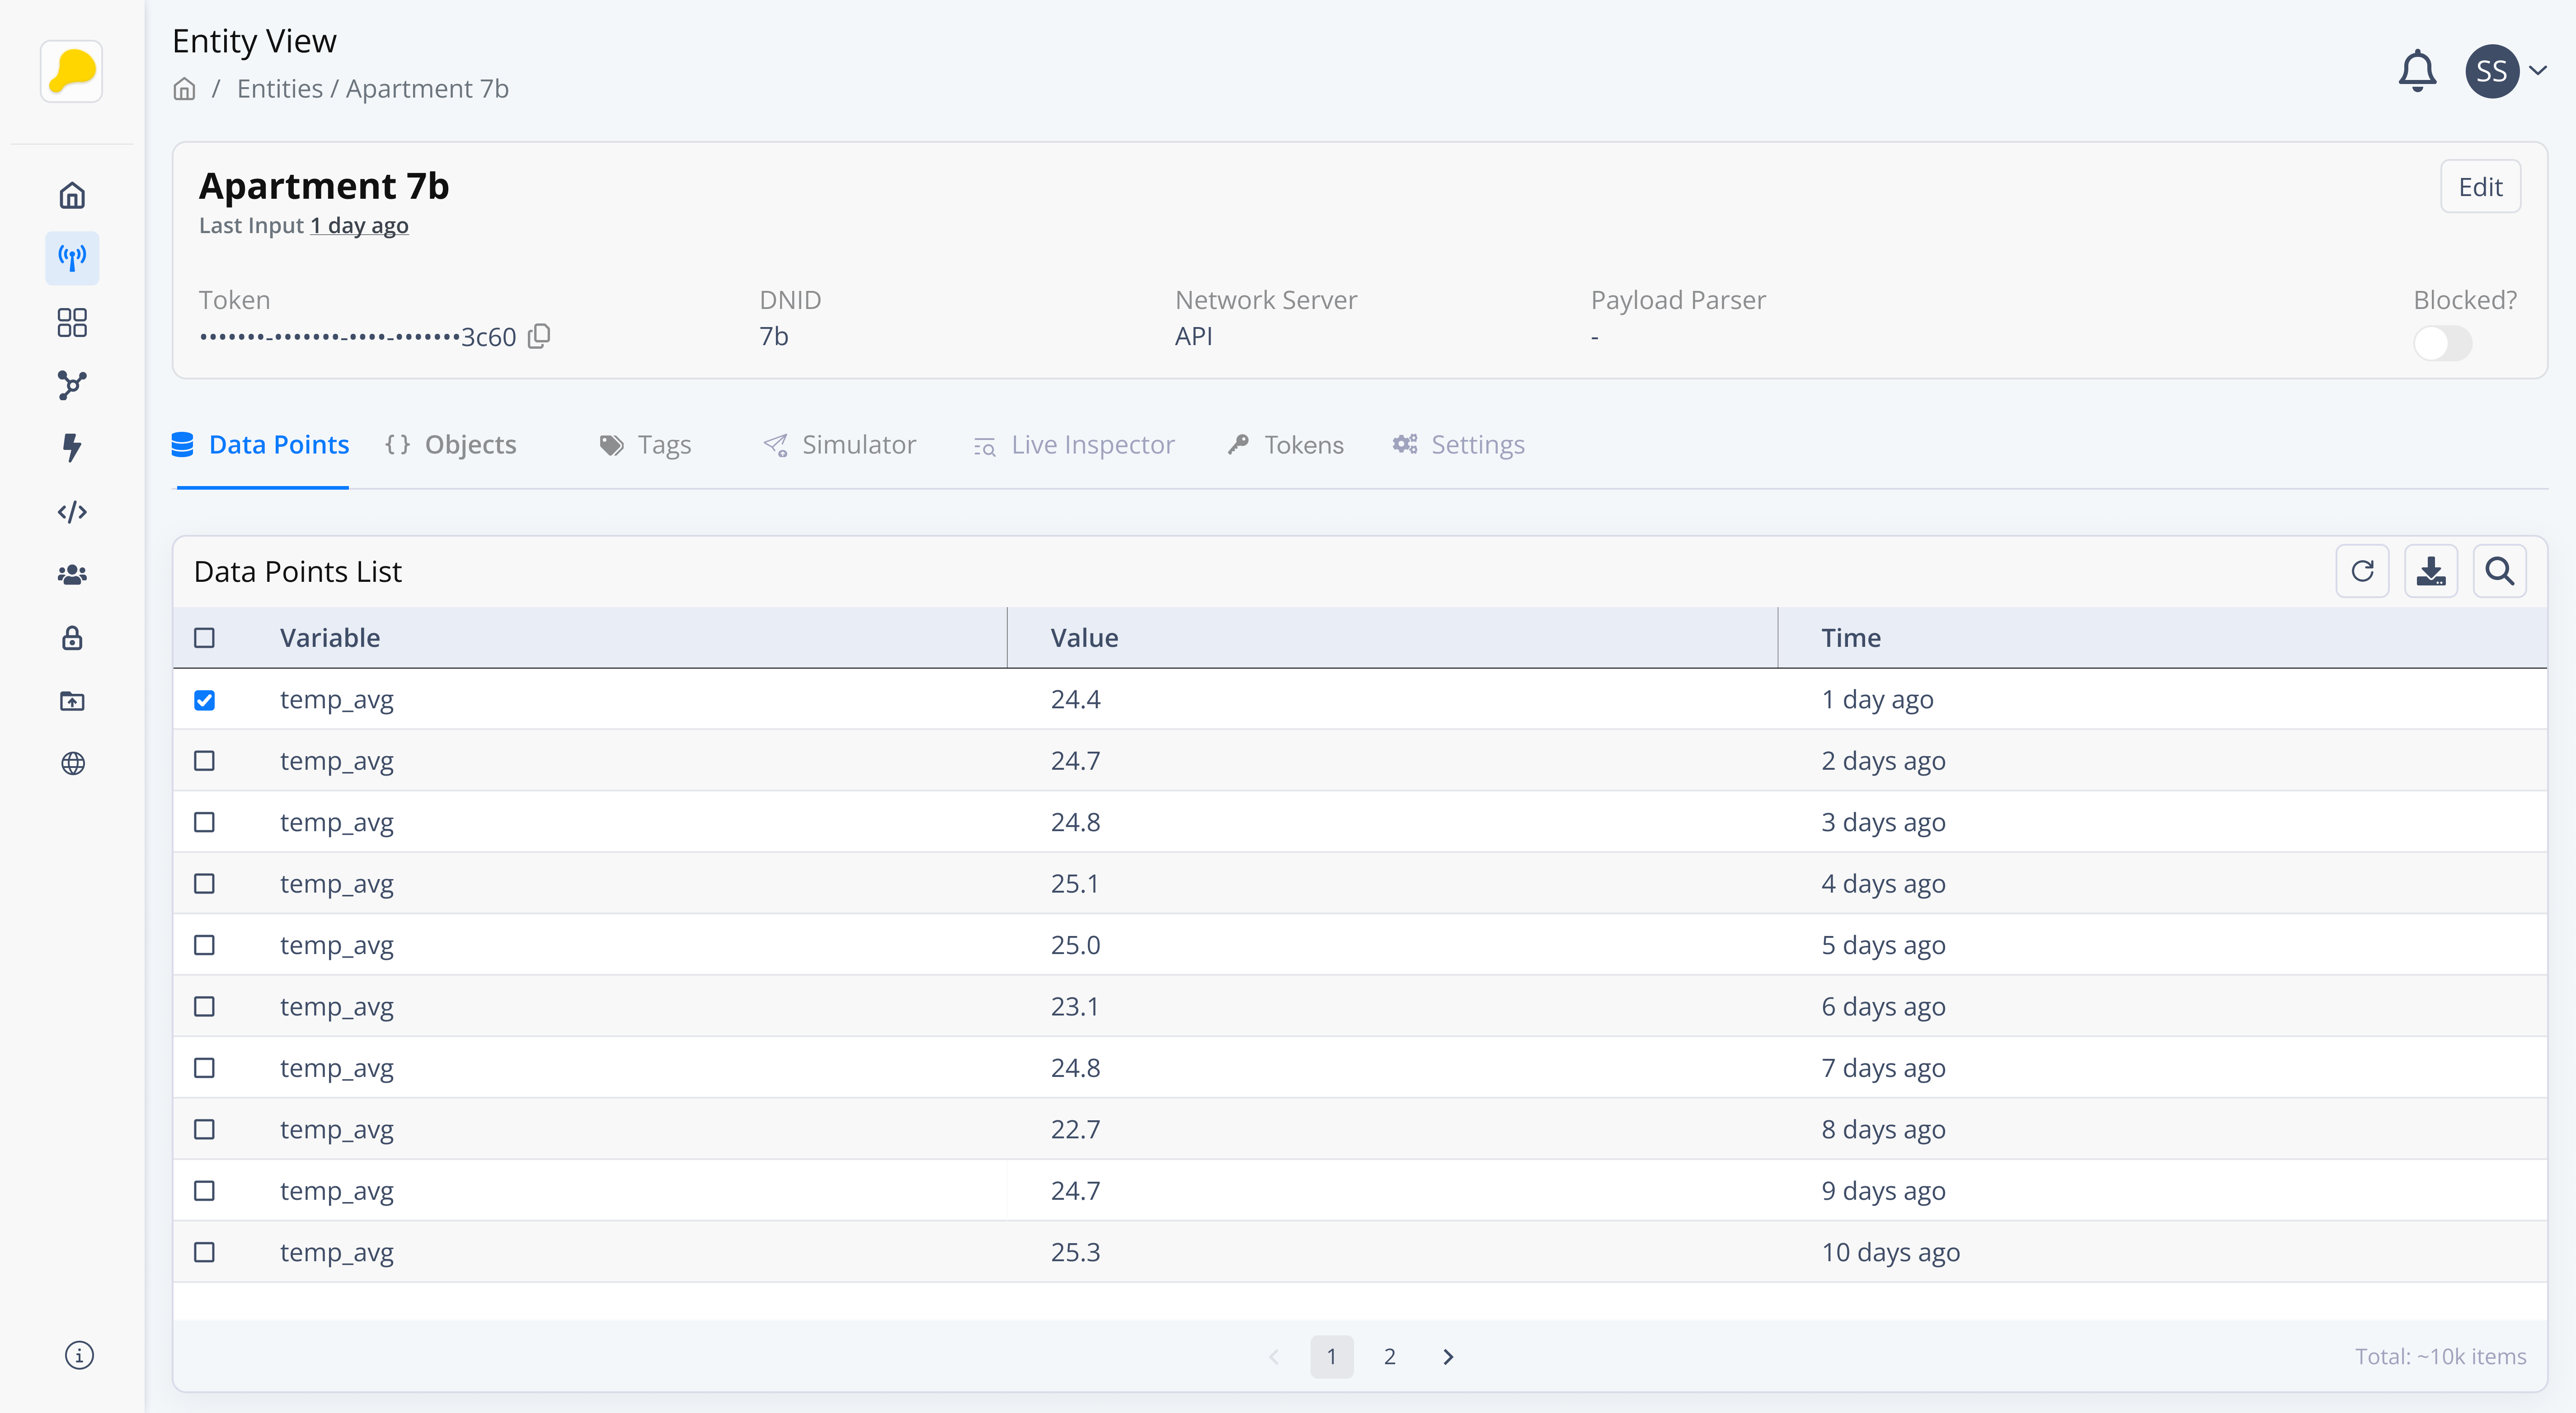The width and height of the screenshot is (2576, 1413).
Task: Go to next page with right chevron
Action: pyautogui.click(x=1447, y=1356)
